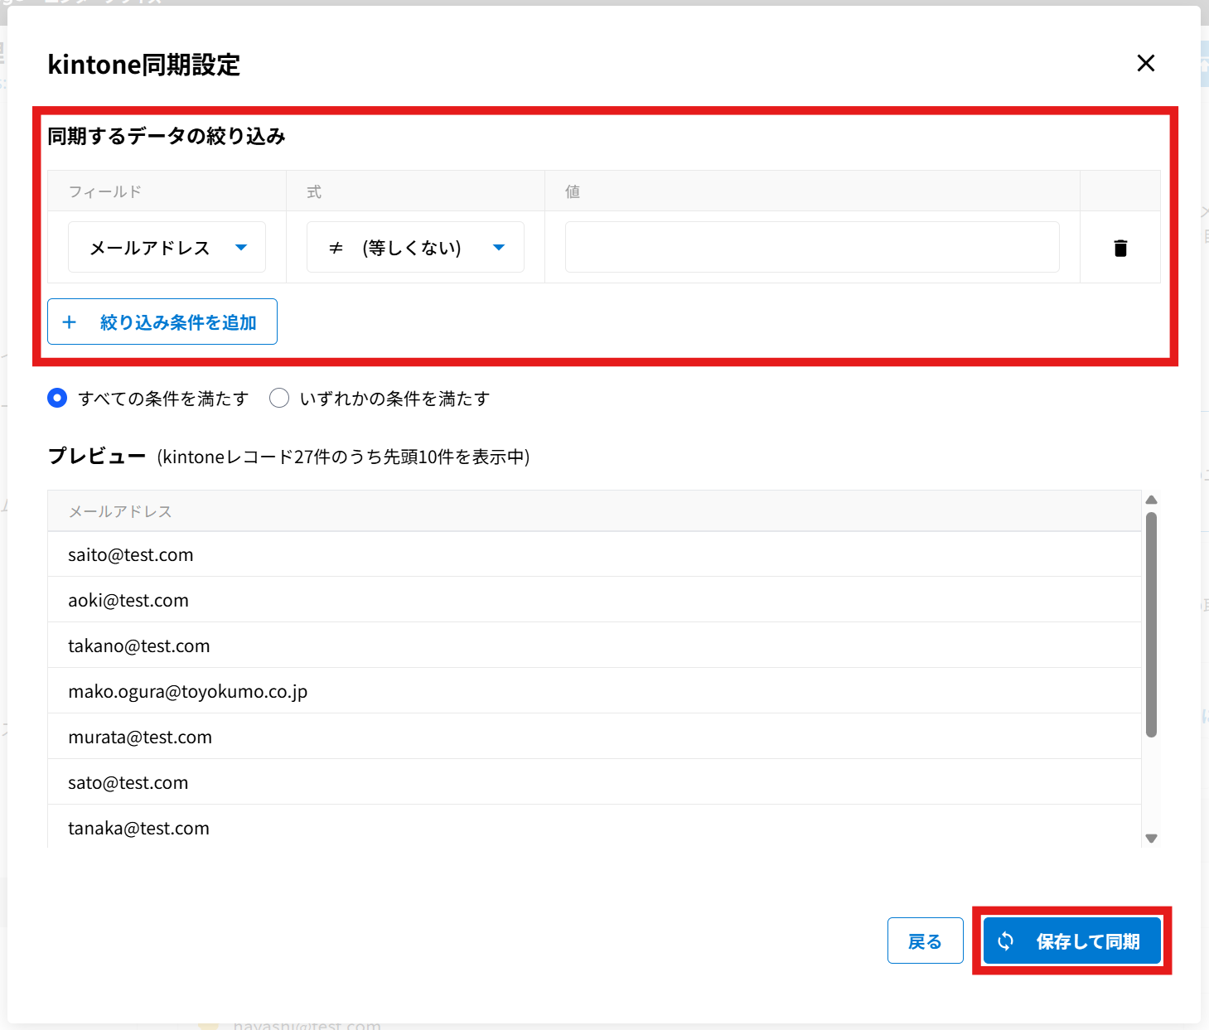Image resolution: width=1209 pixels, height=1030 pixels.
Task: Click the sync icon on 保存して同期 button
Action: [x=1005, y=941]
